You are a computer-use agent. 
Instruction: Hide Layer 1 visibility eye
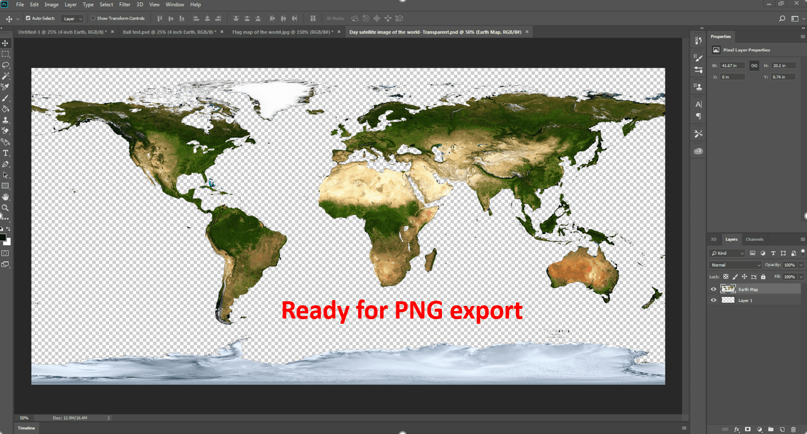click(x=713, y=300)
